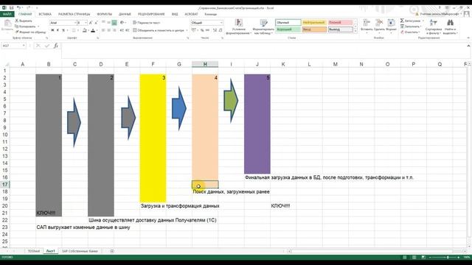Image resolution: width=472 pixels, height=265 pixels.
Task: Apply the Нейтральный (Neutral) cell style
Action: click(314, 23)
